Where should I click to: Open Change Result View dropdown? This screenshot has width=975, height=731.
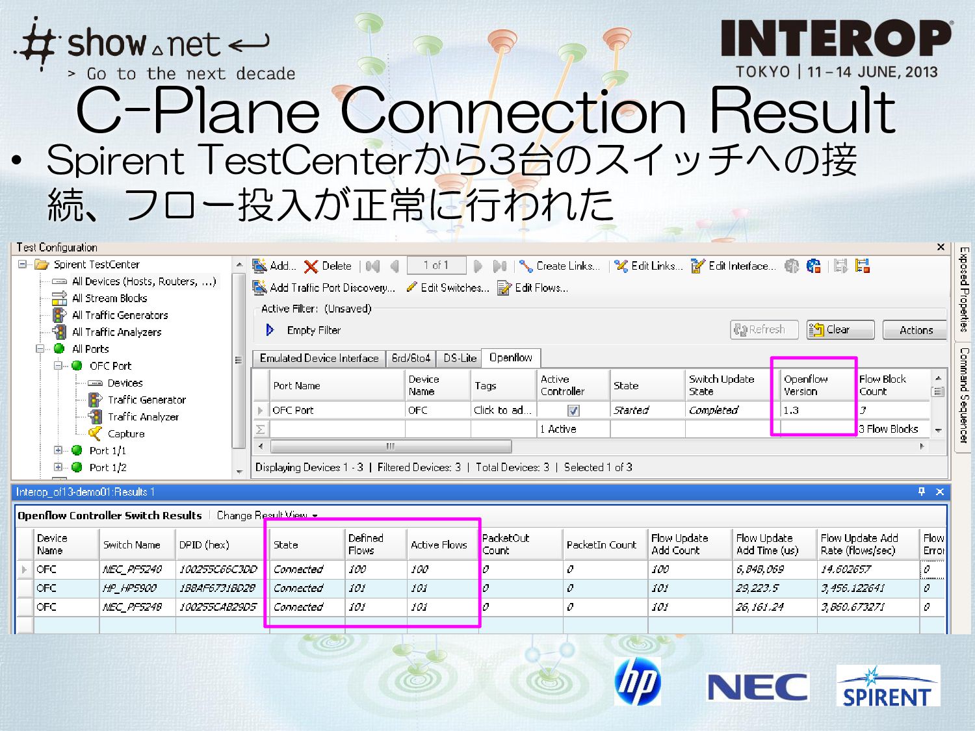tap(267, 515)
